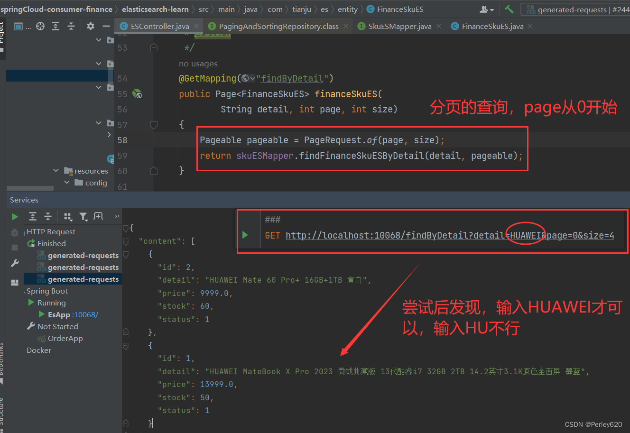Open the Project view selector dropdown
Image resolution: width=630 pixels, height=433 pixels.
tap(22, 27)
